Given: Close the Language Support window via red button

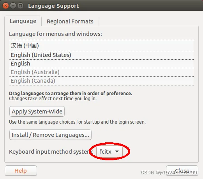Looking at the screenshot, I should pos(5,6).
